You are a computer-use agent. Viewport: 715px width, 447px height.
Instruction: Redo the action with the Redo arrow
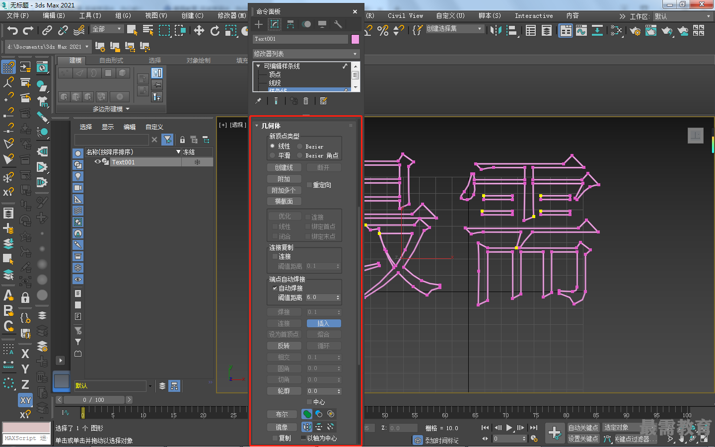pyautogui.click(x=28, y=31)
